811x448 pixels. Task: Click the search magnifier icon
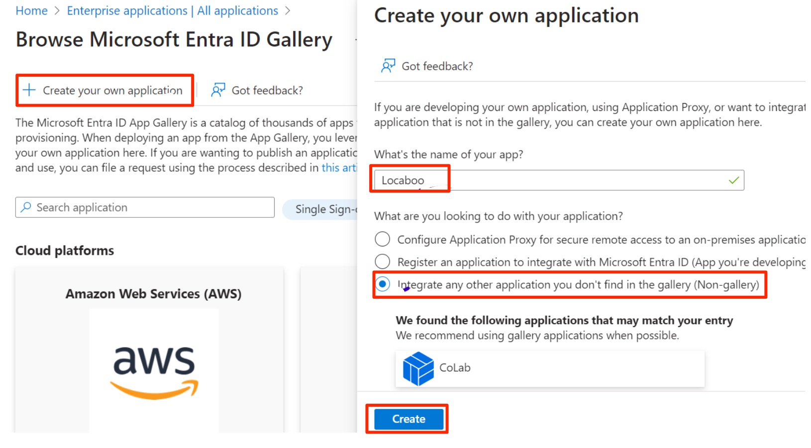(26, 207)
